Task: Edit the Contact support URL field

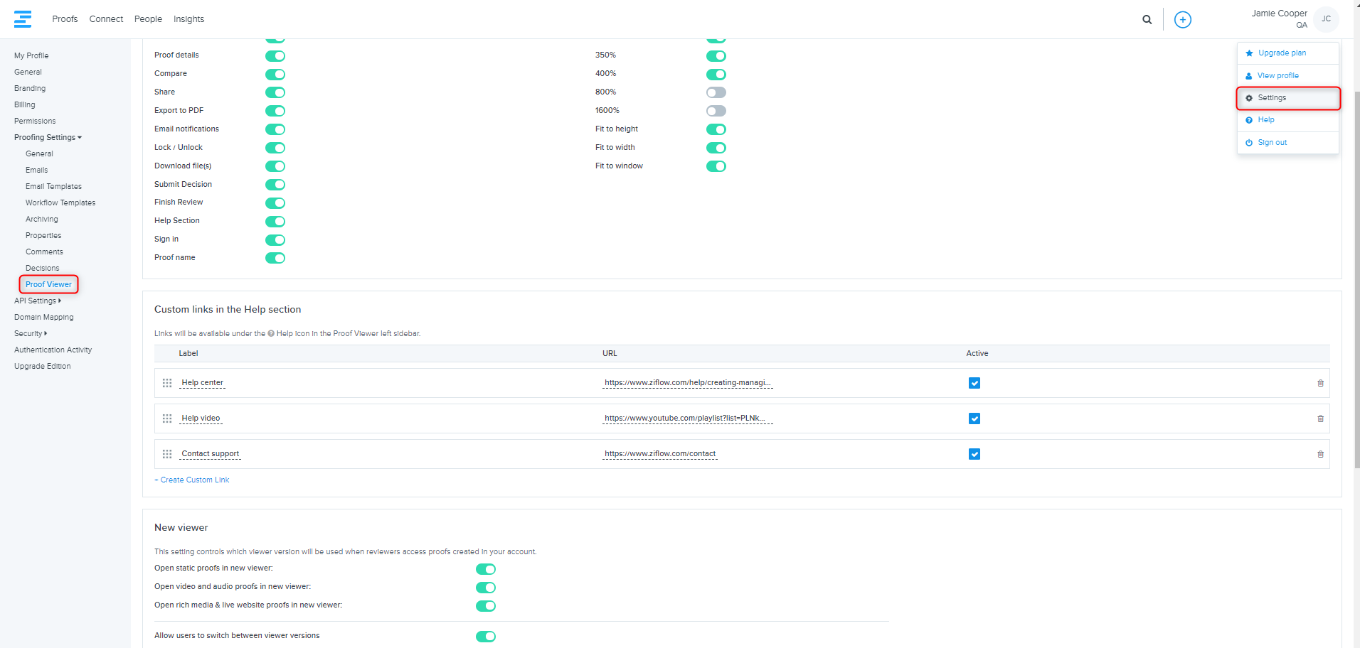Action: click(x=659, y=454)
